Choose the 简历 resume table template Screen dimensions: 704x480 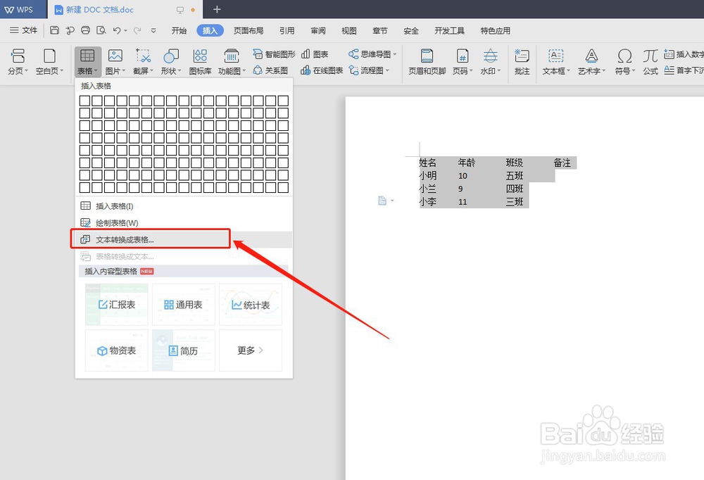183,350
